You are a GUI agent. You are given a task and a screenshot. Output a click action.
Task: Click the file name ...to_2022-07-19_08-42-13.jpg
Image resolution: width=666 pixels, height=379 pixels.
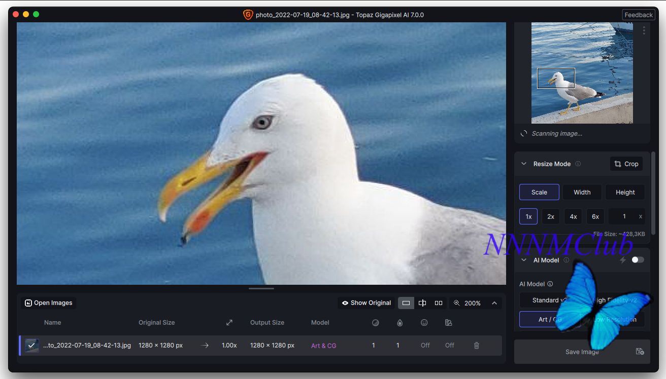[x=87, y=345]
